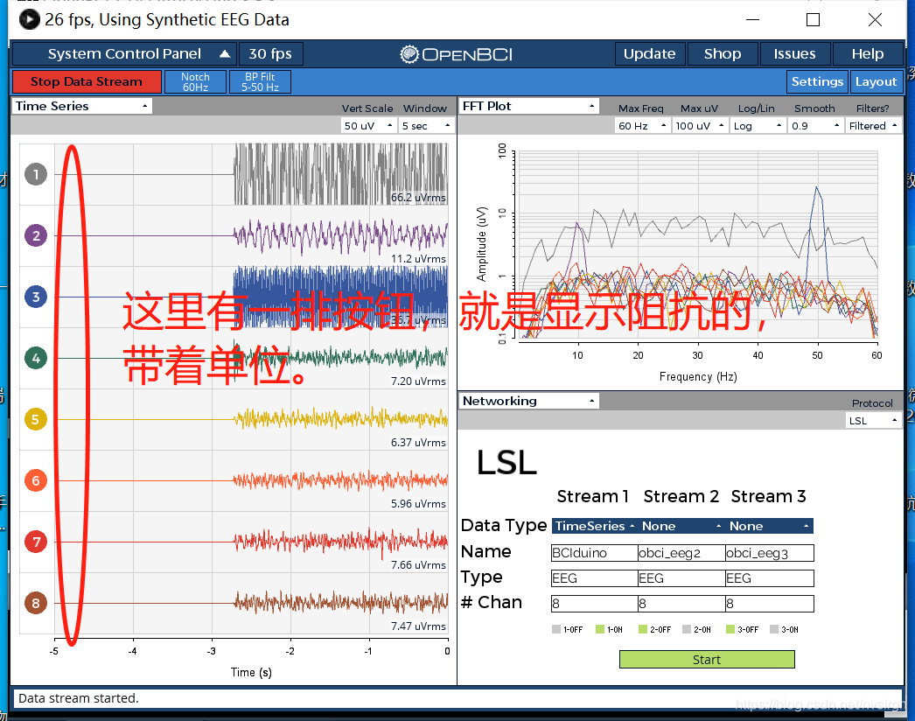
Task: Click the 30 fps button
Action: click(270, 53)
